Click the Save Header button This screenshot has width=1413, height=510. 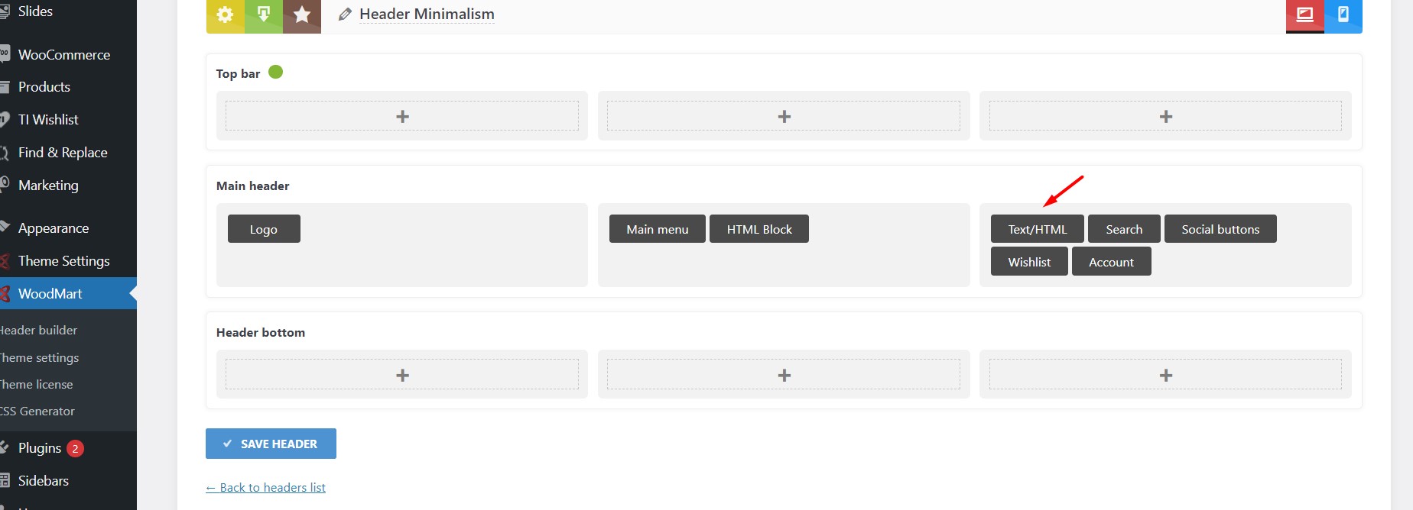pos(271,444)
